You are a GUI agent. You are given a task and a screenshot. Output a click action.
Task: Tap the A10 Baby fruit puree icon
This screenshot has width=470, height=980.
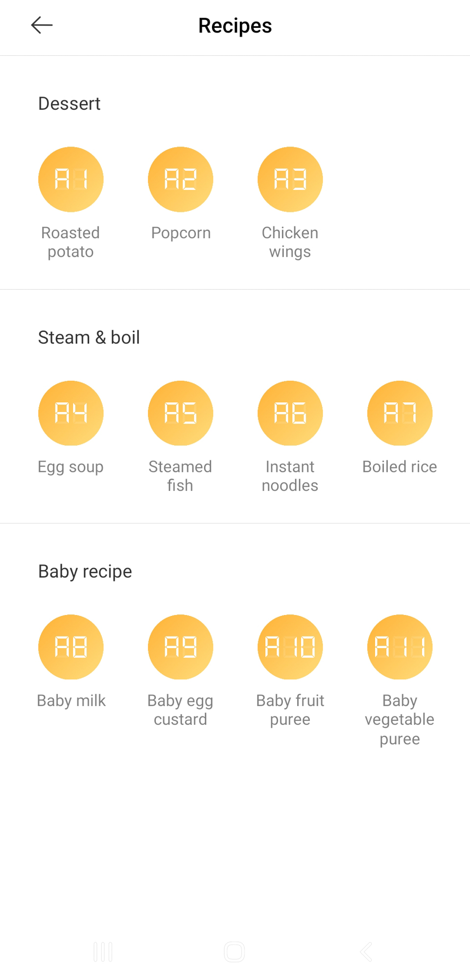tap(290, 647)
